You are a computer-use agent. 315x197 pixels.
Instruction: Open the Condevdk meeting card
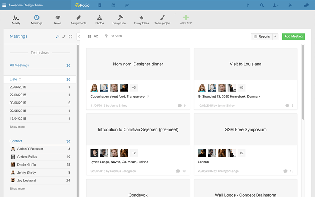138,189
